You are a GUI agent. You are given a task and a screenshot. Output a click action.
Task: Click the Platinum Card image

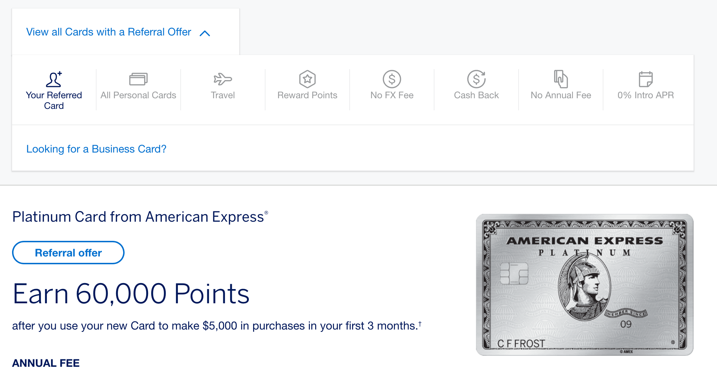(585, 284)
